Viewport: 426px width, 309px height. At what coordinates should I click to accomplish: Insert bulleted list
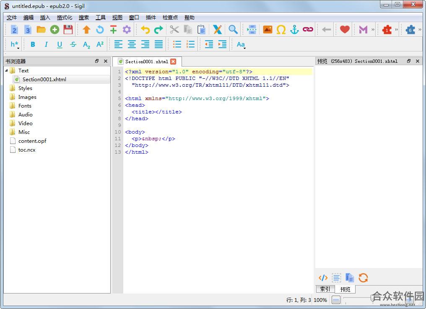pos(177,44)
